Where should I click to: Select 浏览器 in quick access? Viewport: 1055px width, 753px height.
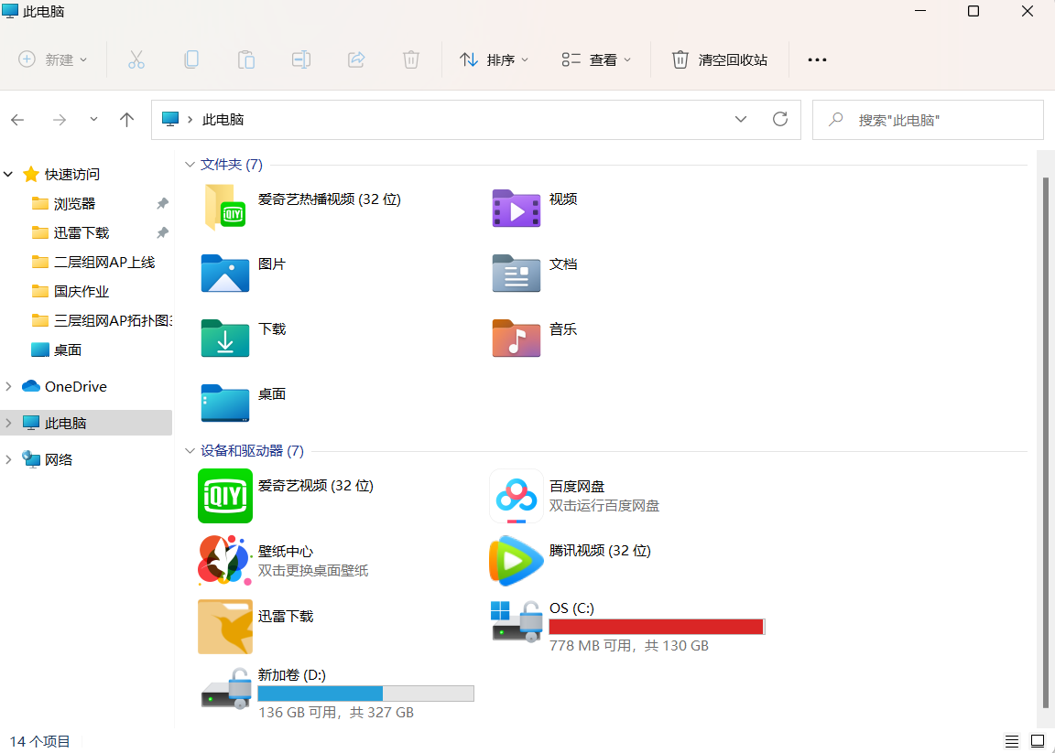74,203
